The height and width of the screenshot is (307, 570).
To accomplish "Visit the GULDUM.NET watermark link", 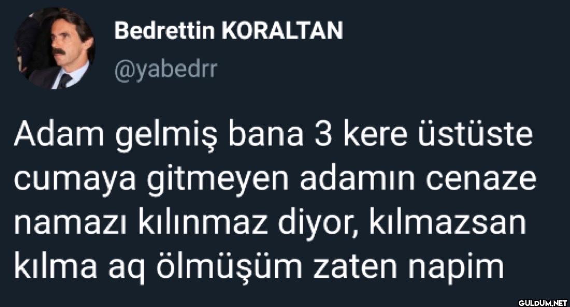I will pyautogui.click(x=543, y=302).
